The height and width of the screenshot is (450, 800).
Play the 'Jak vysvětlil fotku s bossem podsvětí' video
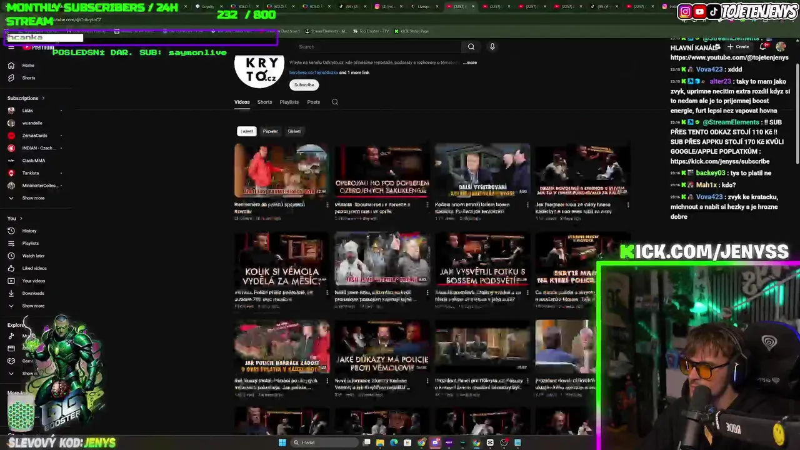pos(482,259)
